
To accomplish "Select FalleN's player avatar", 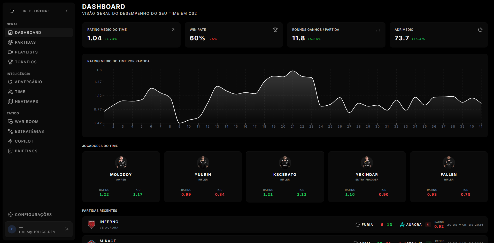I will coord(449,163).
